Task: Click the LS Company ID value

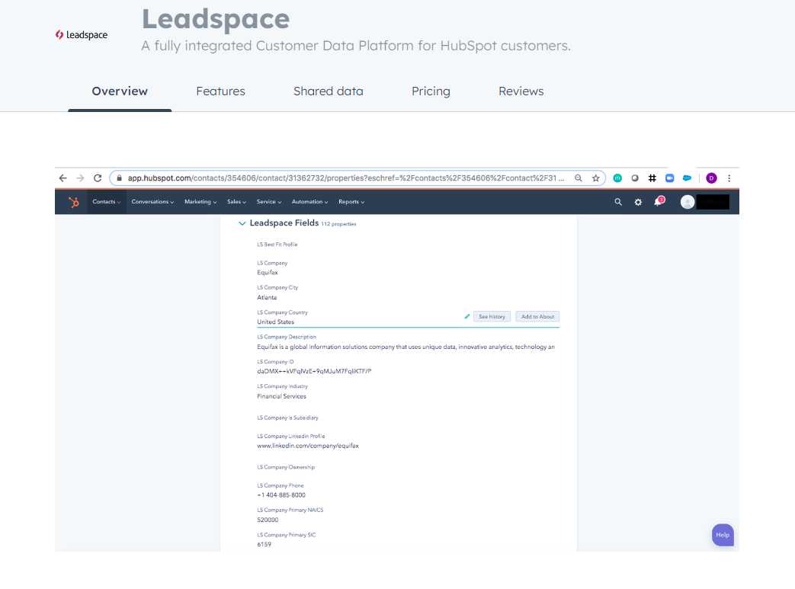Action: pos(314,371)
